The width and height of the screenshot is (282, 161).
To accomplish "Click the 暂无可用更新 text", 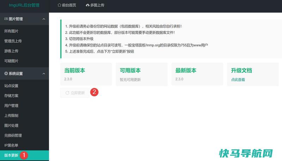I will coord(130,79).
